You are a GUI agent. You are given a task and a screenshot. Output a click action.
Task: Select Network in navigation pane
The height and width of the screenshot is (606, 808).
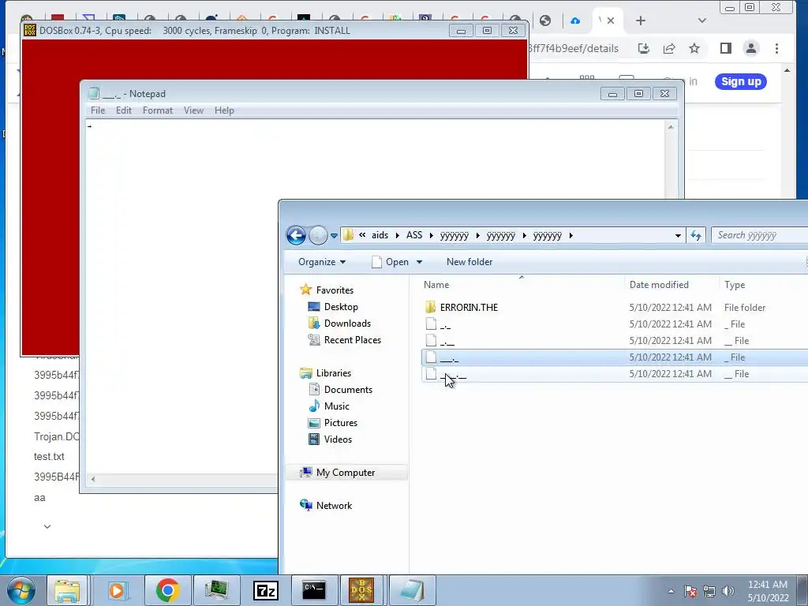click(x=334, y=506)
